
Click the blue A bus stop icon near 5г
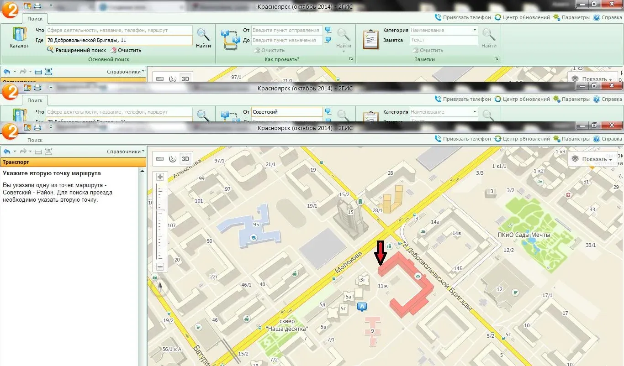pyautogui.click(x=363, y=307)
